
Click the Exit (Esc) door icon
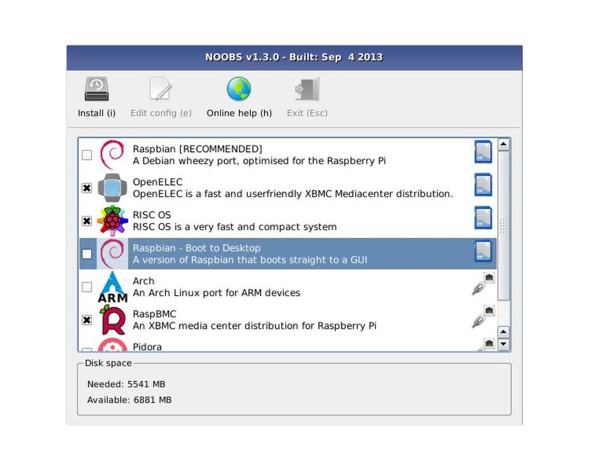click(307, 89)
